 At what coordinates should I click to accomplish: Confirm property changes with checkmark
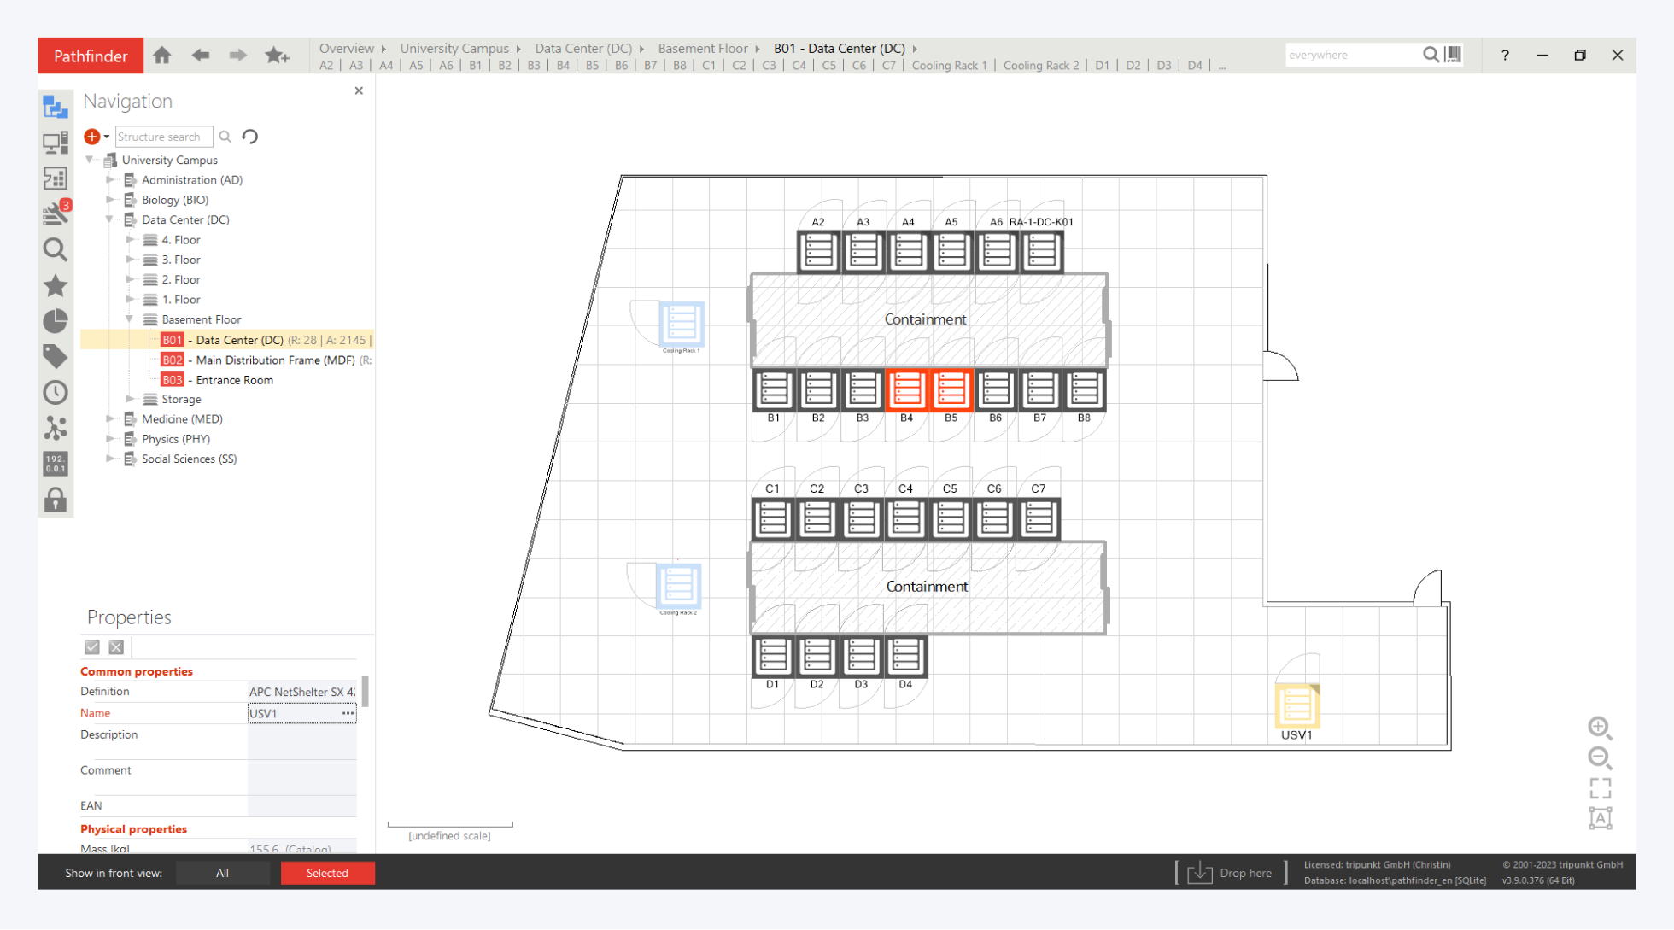pyautogui.click(x=92, y=647)
